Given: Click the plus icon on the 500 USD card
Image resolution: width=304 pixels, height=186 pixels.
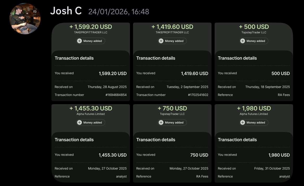Looking at the screenshot, I should pos(243,41).
